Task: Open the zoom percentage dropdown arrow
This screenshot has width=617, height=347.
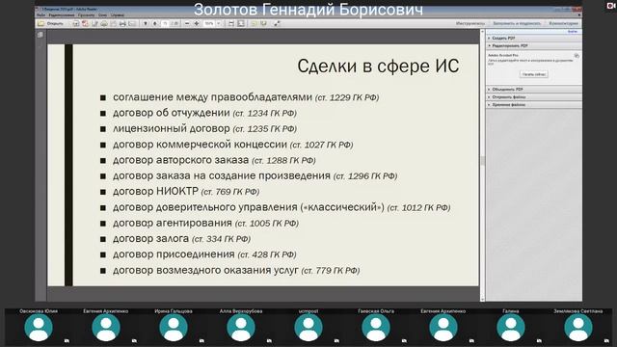Action: pos(219,23)
